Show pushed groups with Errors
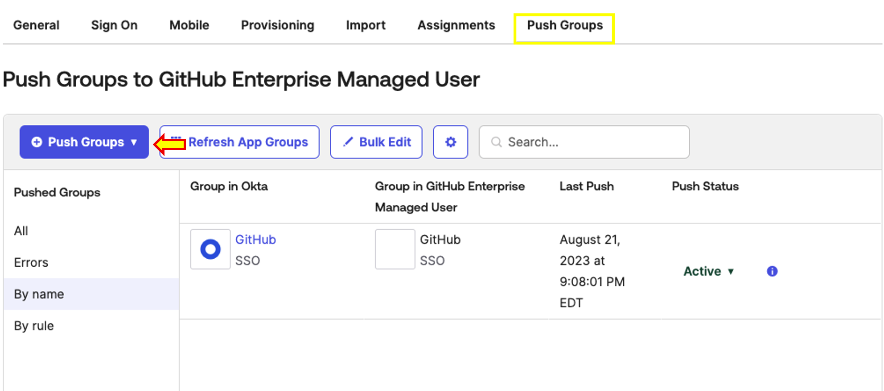 pos(91,262)
